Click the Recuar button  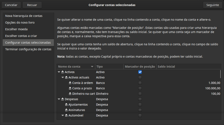point(32,5)
